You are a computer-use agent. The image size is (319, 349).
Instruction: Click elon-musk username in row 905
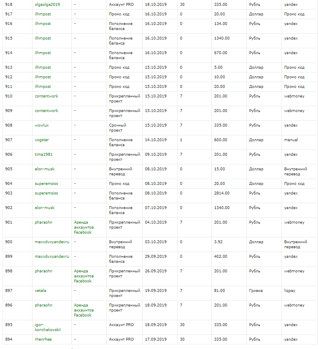[45, 169]
